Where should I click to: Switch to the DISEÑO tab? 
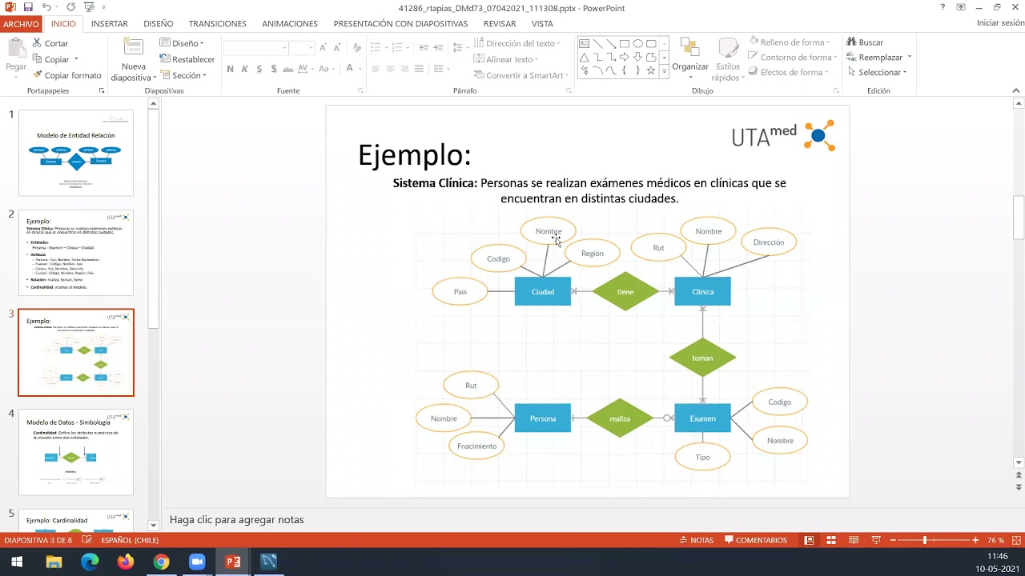[159, 23]
